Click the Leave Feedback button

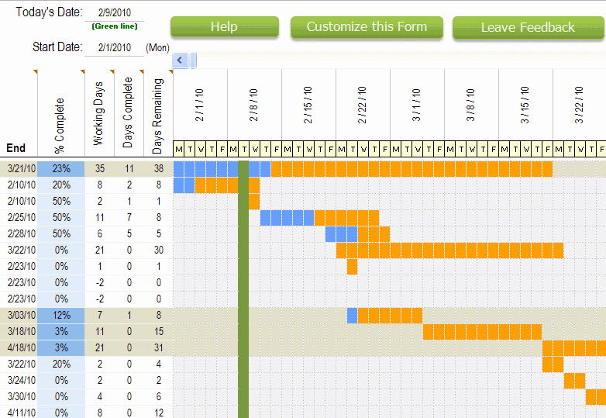[x=528, y=27]
